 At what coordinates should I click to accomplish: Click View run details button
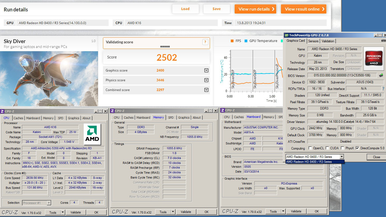pos(255,9)
